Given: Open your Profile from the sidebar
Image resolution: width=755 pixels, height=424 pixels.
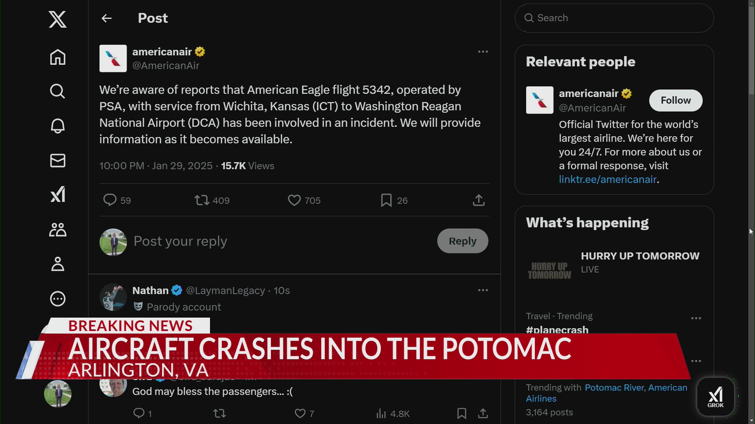Looking at the screenshot, I should [57, 264].
